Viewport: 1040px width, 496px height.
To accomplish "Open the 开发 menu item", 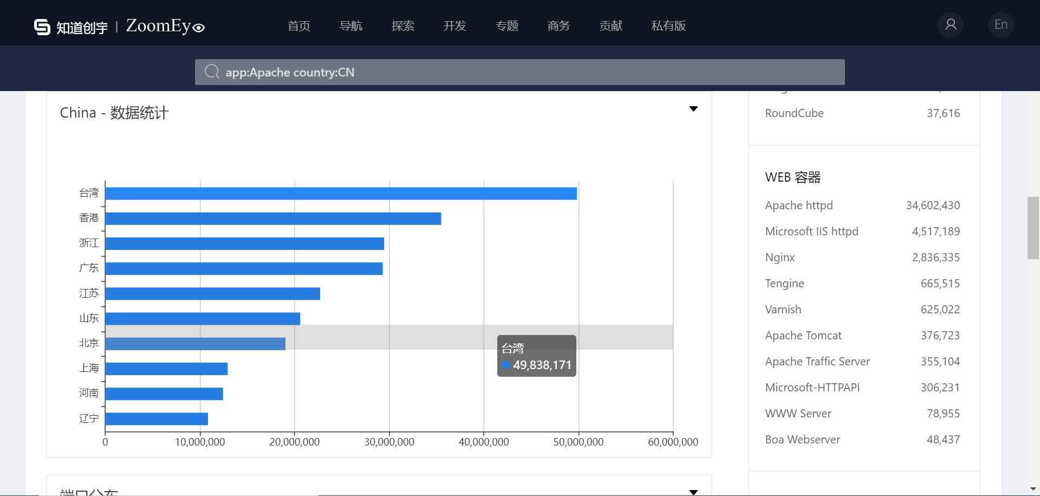I will click(455, 26).
